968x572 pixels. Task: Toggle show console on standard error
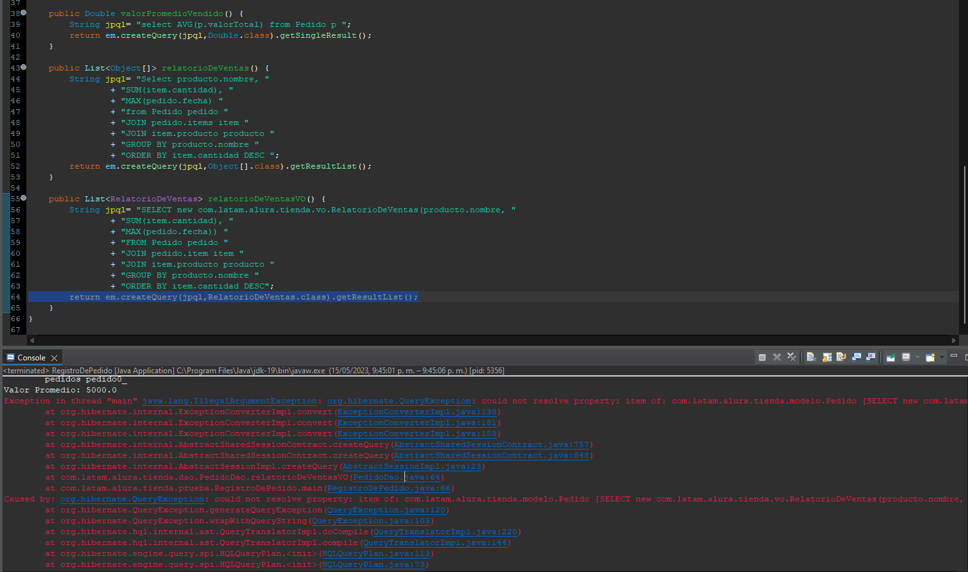[870, 357]
